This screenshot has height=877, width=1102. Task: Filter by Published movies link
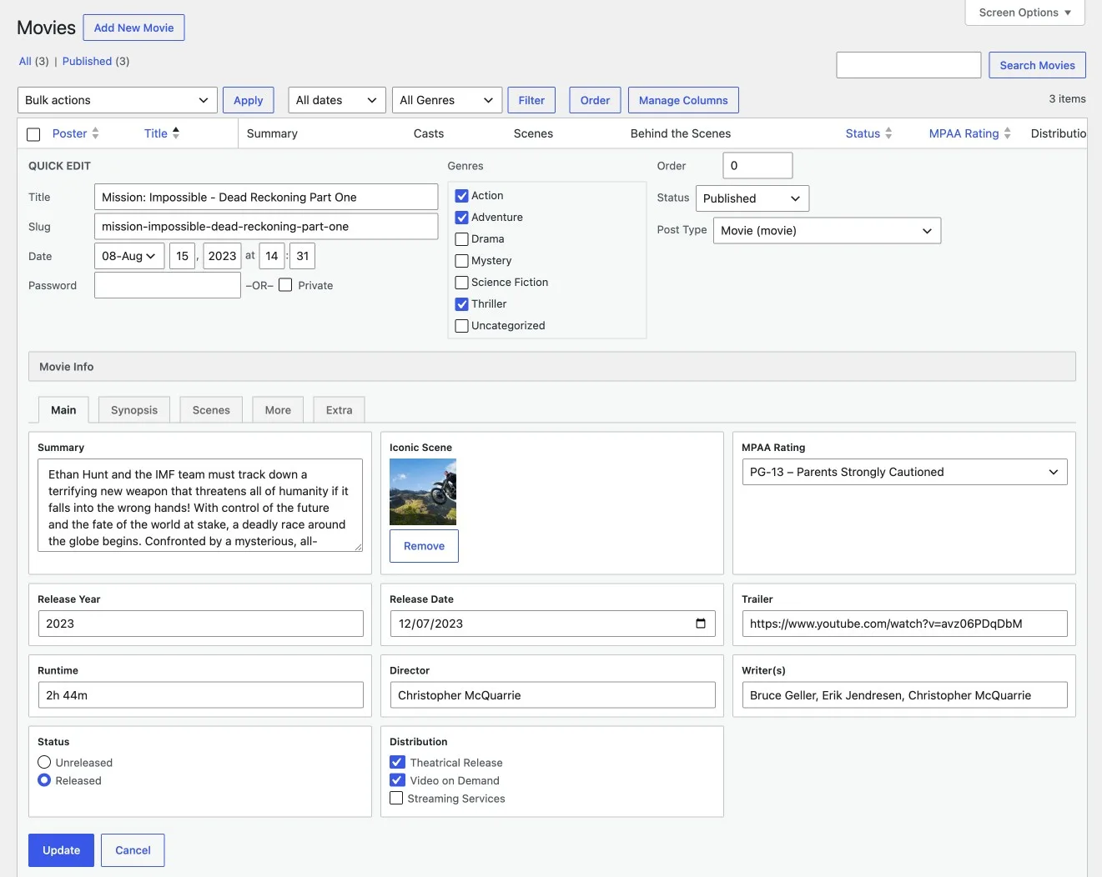[x=87, y=61]
